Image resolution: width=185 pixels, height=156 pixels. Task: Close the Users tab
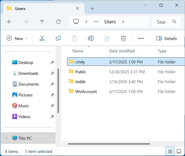pos(77,8)
